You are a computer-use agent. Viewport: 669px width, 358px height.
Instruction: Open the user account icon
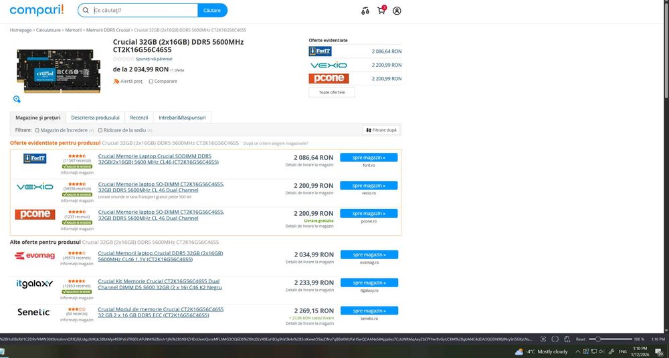(397, 11)
